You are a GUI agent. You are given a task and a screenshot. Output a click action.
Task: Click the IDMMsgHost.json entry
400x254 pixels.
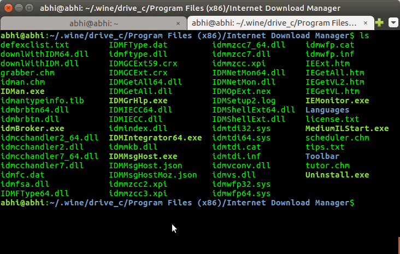coord(146,166)
